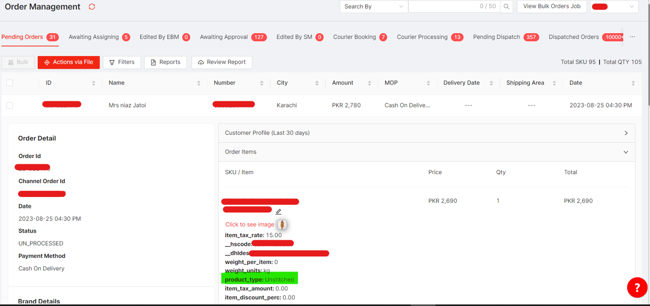Sort the City column using arrows
Screen dimensions: 650x306
coord(317,83)
